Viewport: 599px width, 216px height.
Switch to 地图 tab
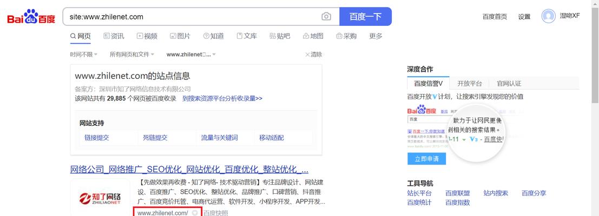tap(313, 36)
